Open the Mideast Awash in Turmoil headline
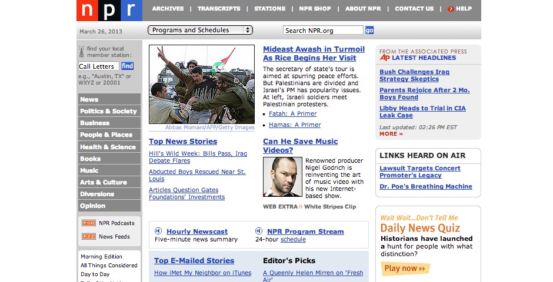The height and width of the screenshot is (282, 553). pos(314,53)
